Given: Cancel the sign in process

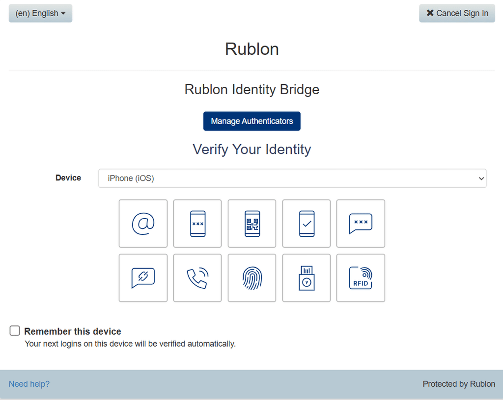Looking at the screenshot, I should [457, 13].
